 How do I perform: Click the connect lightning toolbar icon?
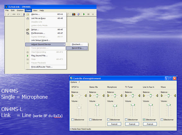pyautogui.click(x=8, y=14)
